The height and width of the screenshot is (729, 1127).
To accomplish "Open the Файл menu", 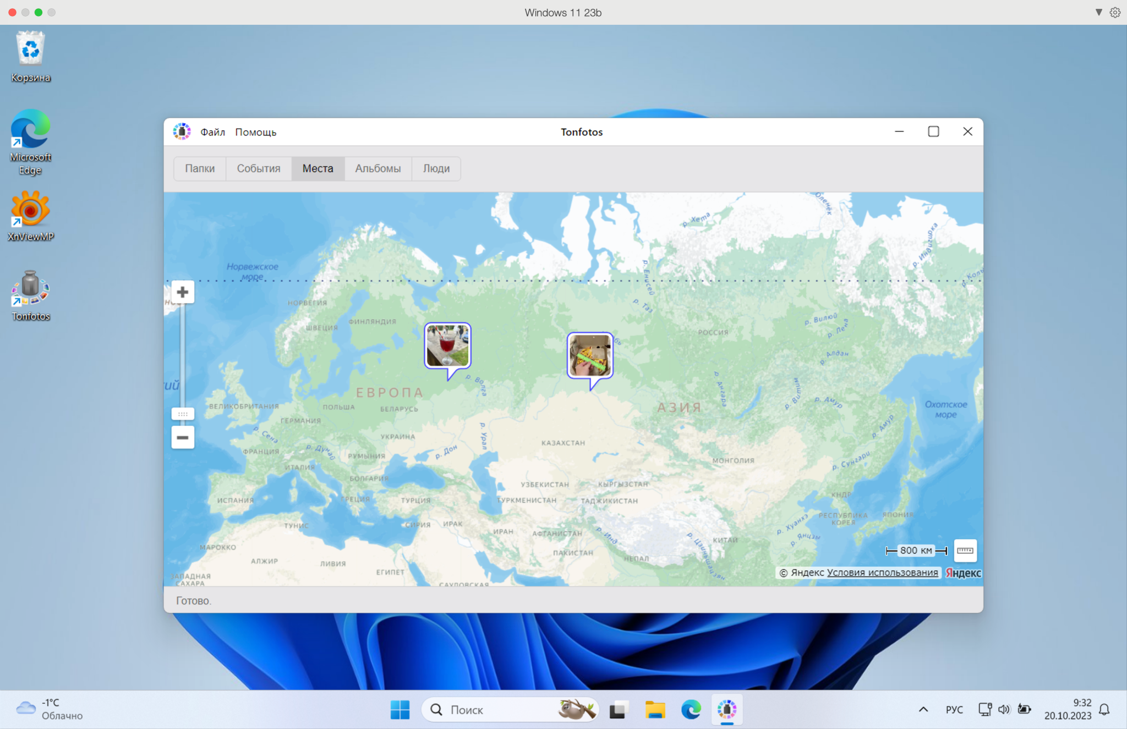I will 212,132.
